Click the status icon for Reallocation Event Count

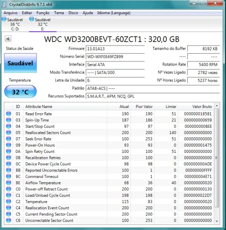[8, 208]
